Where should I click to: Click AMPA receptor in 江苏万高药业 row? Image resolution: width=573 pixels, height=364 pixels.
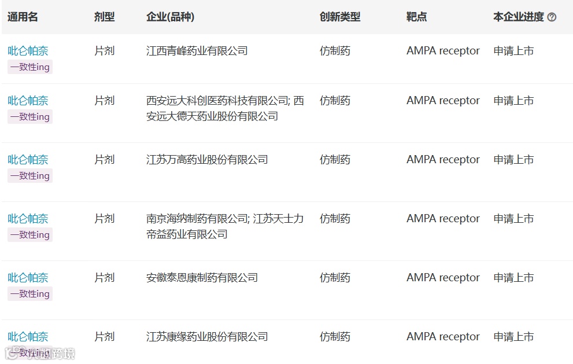(443, 160)
